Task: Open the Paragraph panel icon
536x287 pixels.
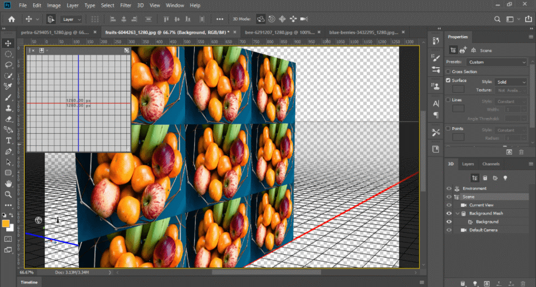Action: click(436, 115)
